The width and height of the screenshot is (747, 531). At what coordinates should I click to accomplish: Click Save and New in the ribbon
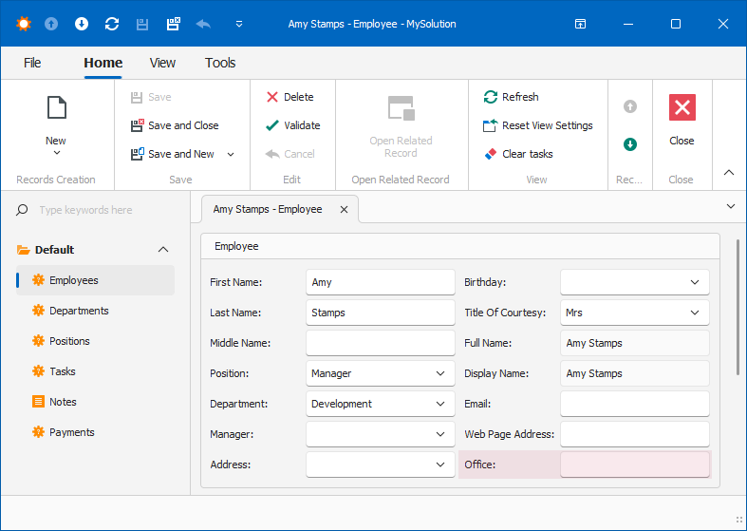[x=173, y=154]
